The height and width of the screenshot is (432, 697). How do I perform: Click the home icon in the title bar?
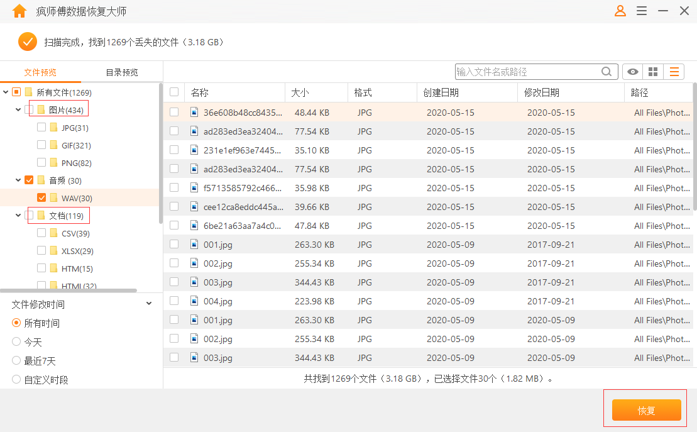(19, 11)
